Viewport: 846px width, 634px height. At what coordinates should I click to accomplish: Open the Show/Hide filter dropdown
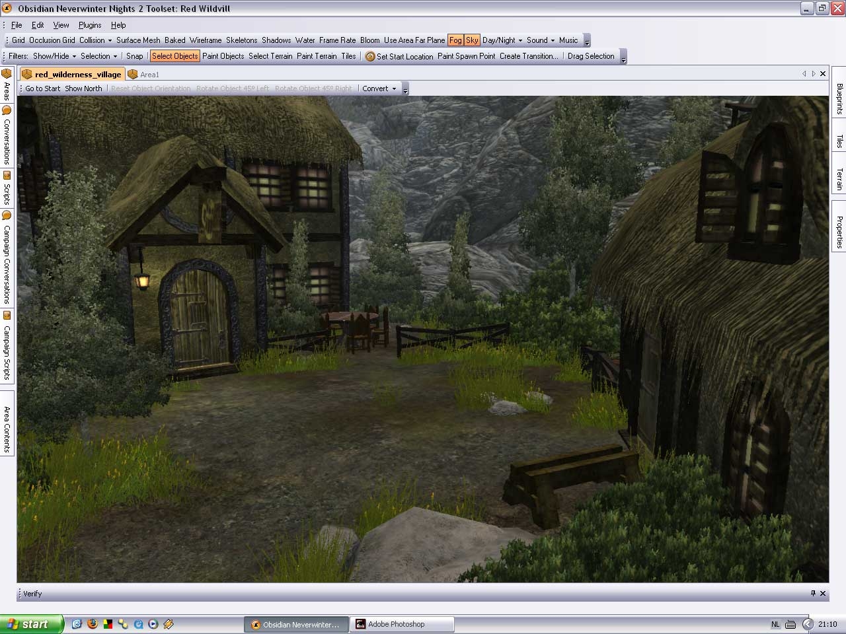coord(54,56)
